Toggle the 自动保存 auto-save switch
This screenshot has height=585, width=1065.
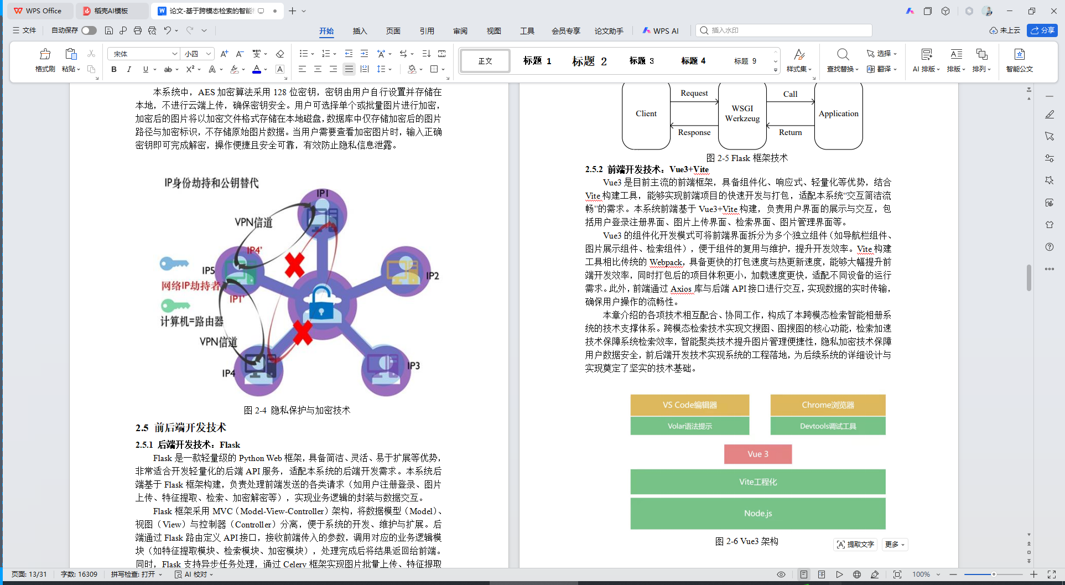point(89,30)
